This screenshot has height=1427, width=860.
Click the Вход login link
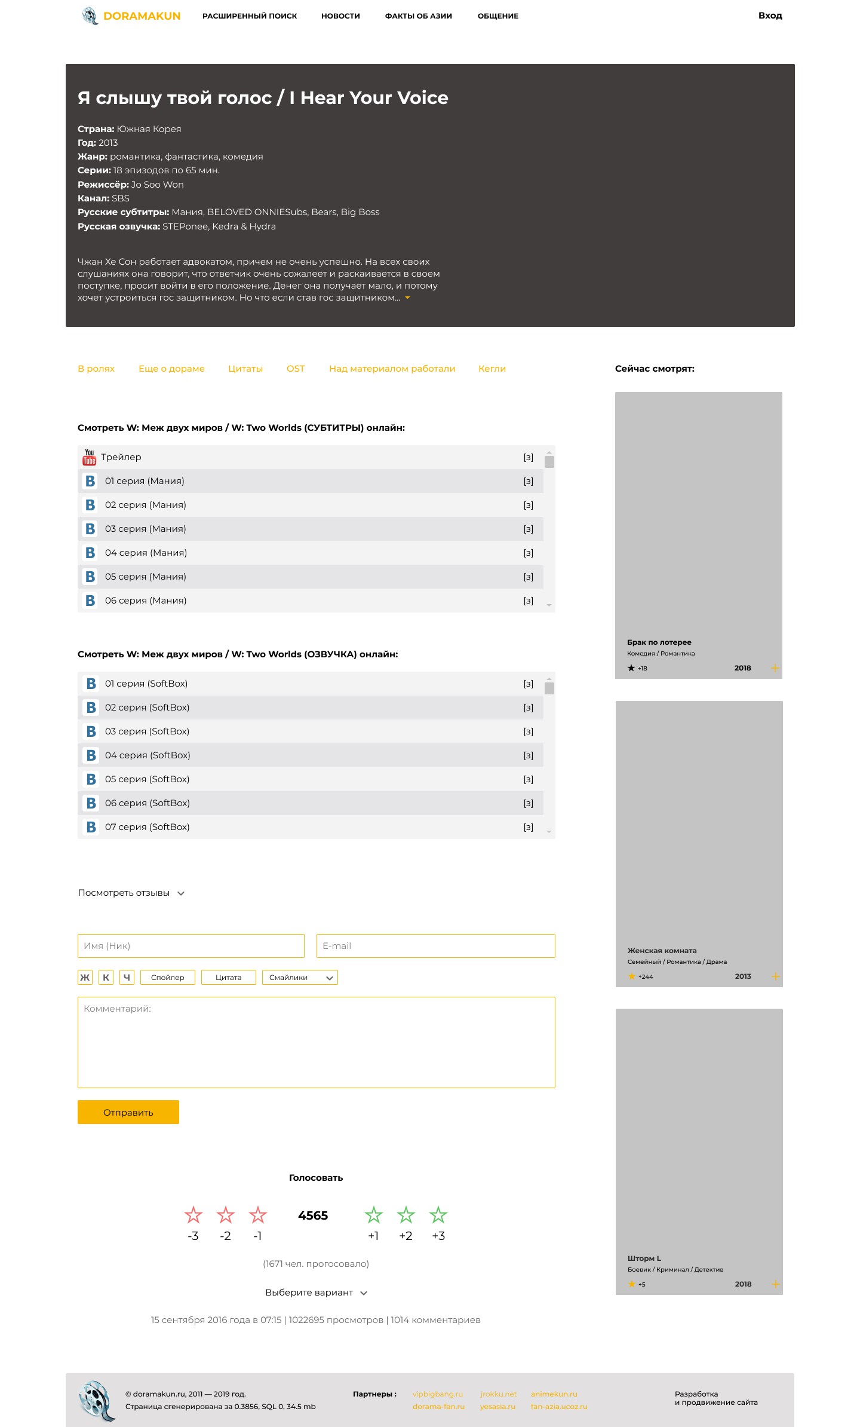(x=770, y=16)
